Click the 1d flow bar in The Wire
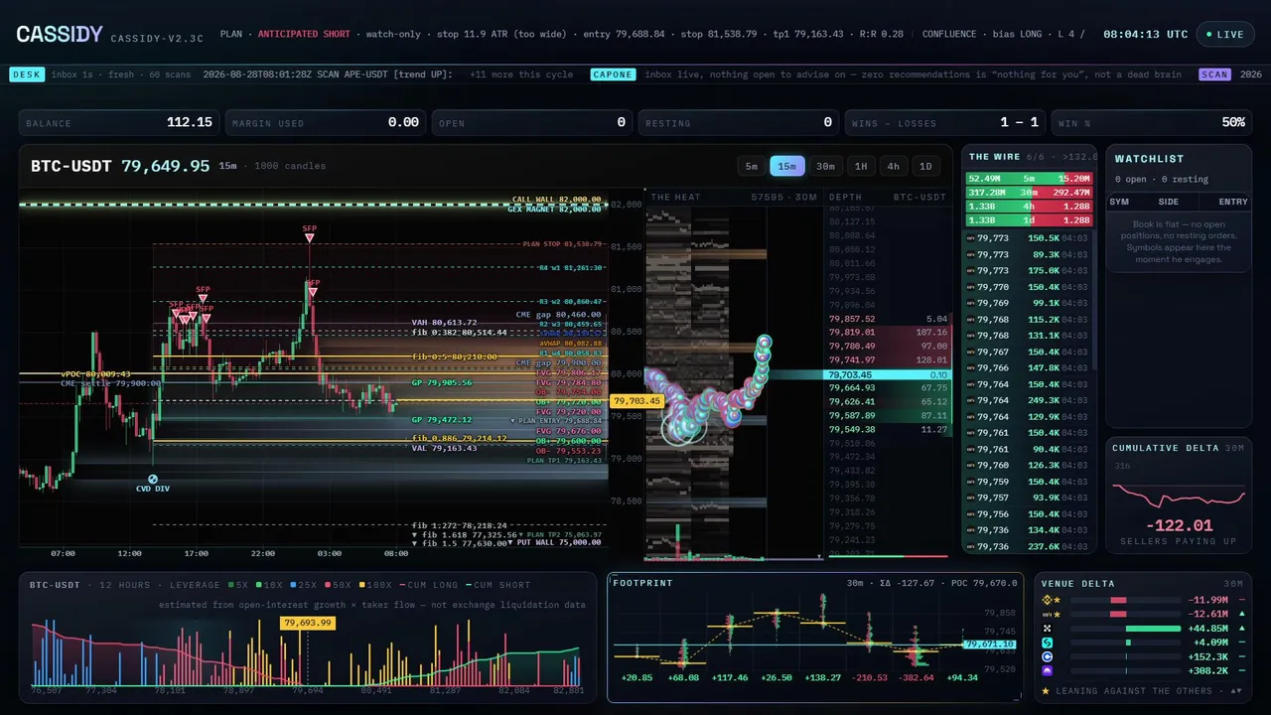 coord(1029,220)
